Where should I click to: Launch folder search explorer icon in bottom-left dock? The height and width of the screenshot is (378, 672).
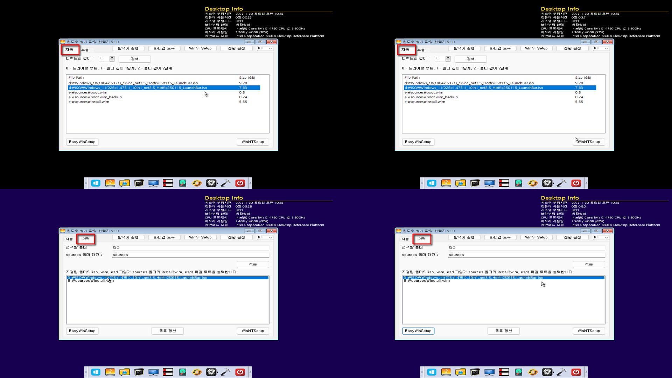pyautogui.click(x=125, y=372)
